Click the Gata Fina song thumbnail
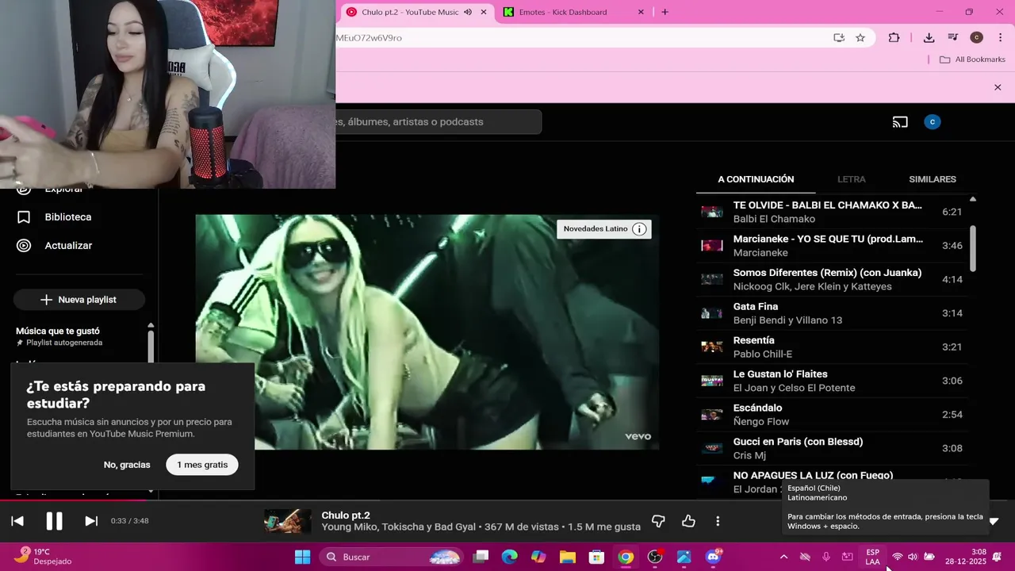This screenshot has height=571, width=1015. [x=712, y=313]
